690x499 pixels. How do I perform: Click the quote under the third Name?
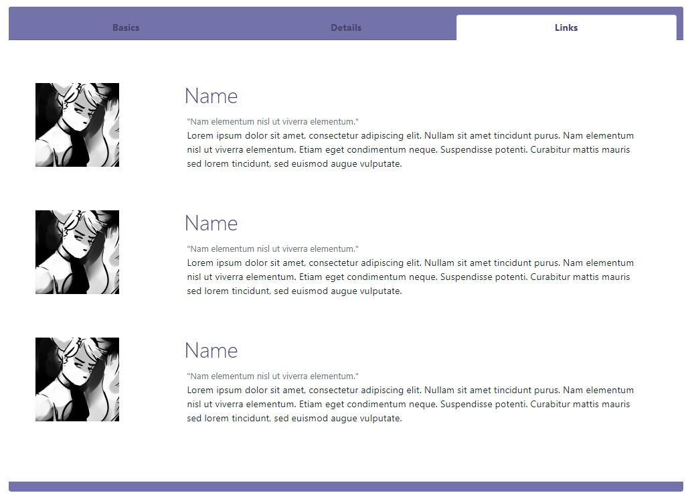273,376
